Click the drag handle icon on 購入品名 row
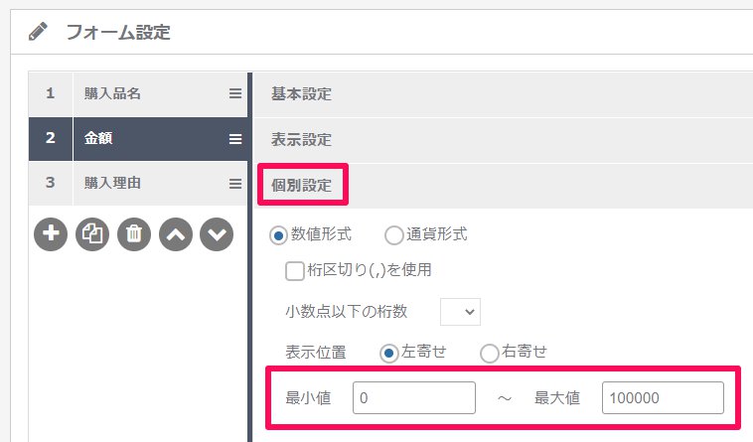This screenshot has height=442, width=753. [x=235, y=93]
